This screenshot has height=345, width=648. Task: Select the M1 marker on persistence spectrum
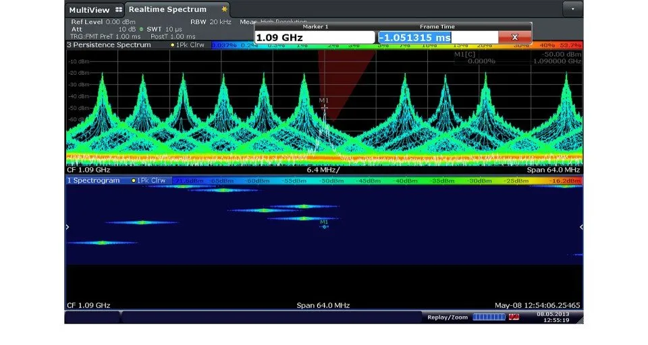(324, 107)
